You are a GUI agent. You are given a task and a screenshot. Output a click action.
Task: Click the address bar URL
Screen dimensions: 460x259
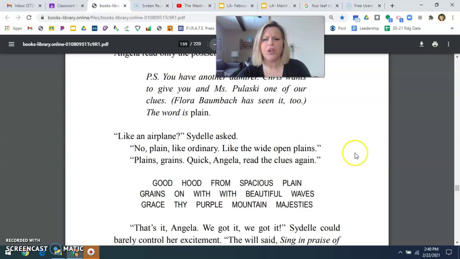[x=116, y=18]
